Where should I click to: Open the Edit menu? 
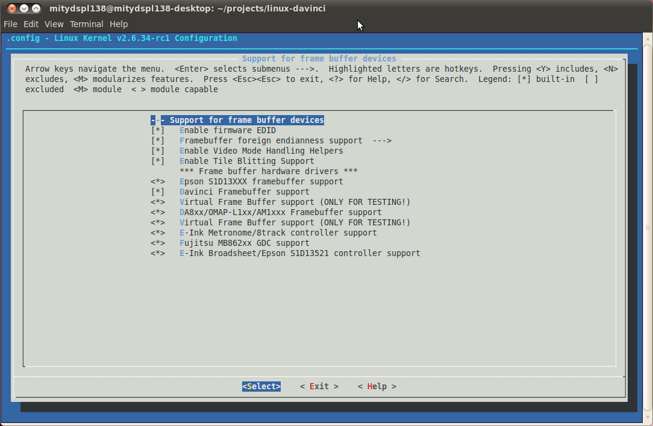31,24
